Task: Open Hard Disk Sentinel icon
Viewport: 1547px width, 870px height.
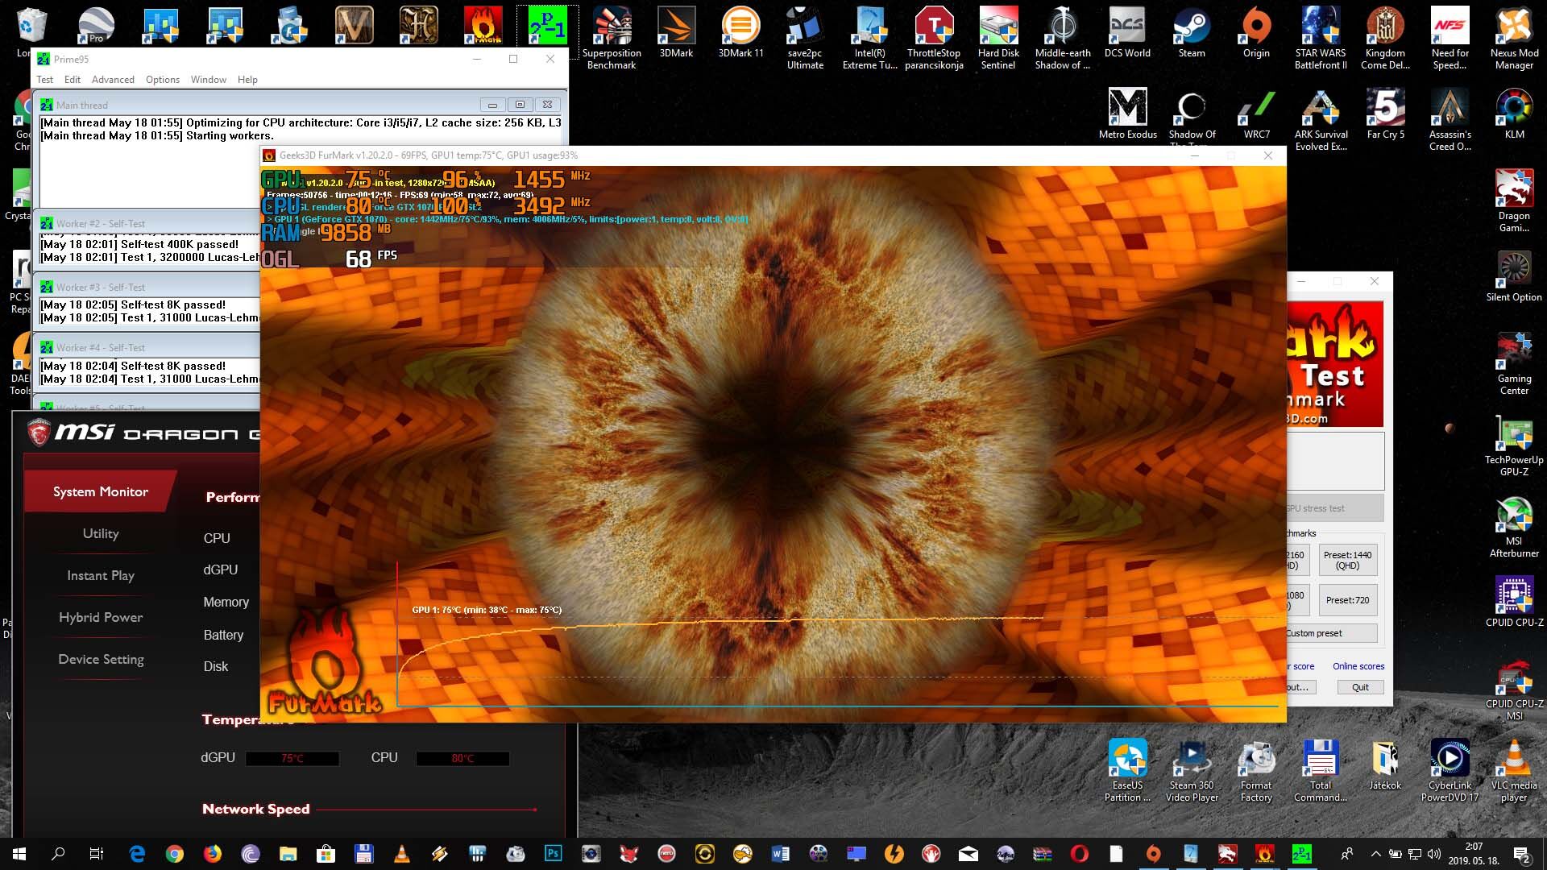Action: click(x=998, y=38)
